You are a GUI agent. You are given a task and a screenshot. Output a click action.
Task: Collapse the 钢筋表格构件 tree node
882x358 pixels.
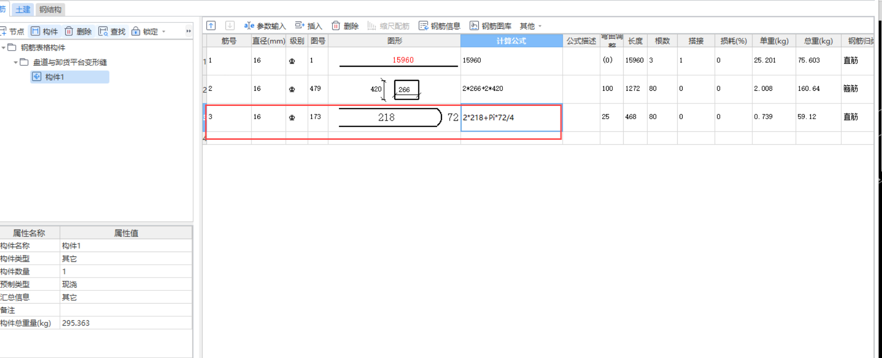pyautogui.click(x=3, y=48)
